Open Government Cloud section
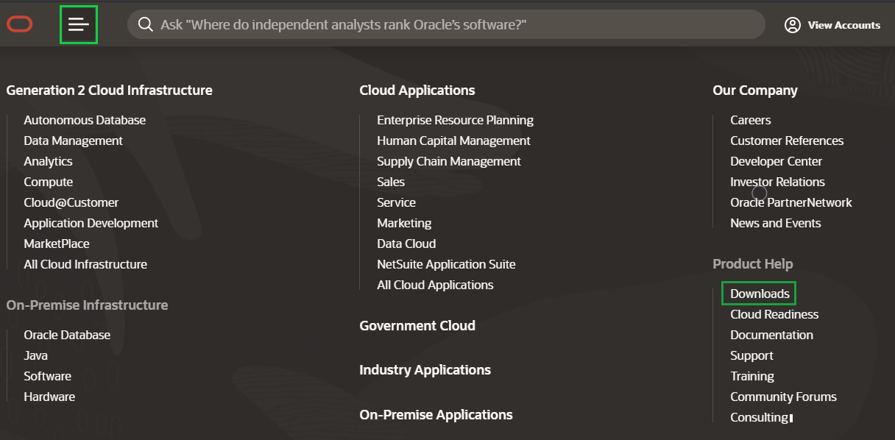This screenshot has height=440, width=895. pyautogui.click(x=417, y=326)
